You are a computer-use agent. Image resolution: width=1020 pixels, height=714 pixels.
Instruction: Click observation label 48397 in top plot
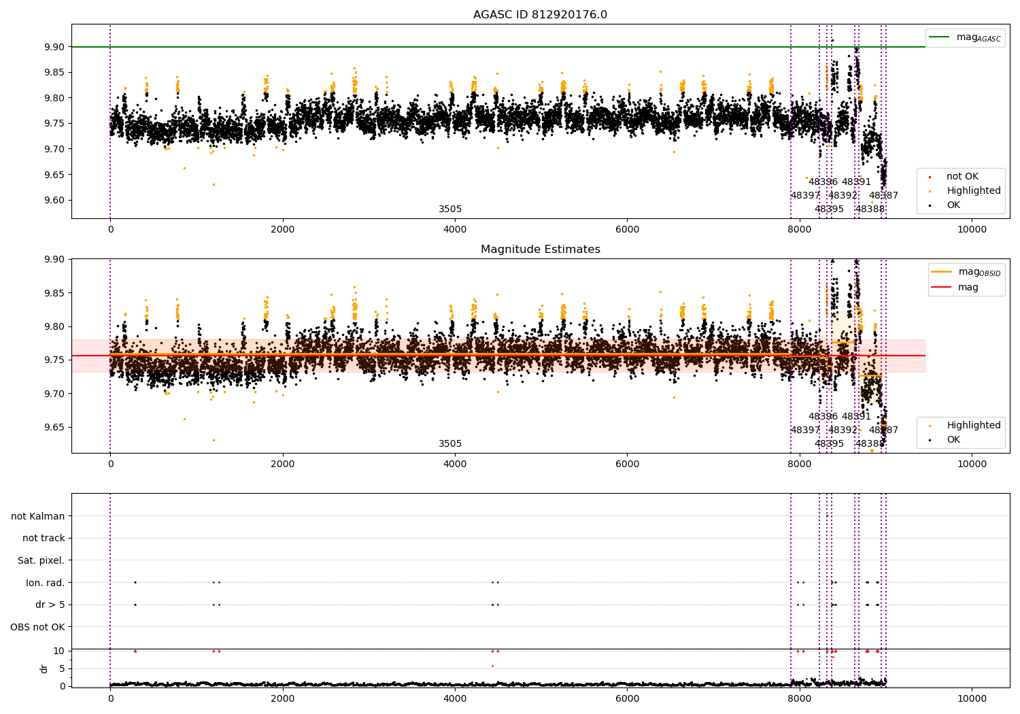coord(805,196)
